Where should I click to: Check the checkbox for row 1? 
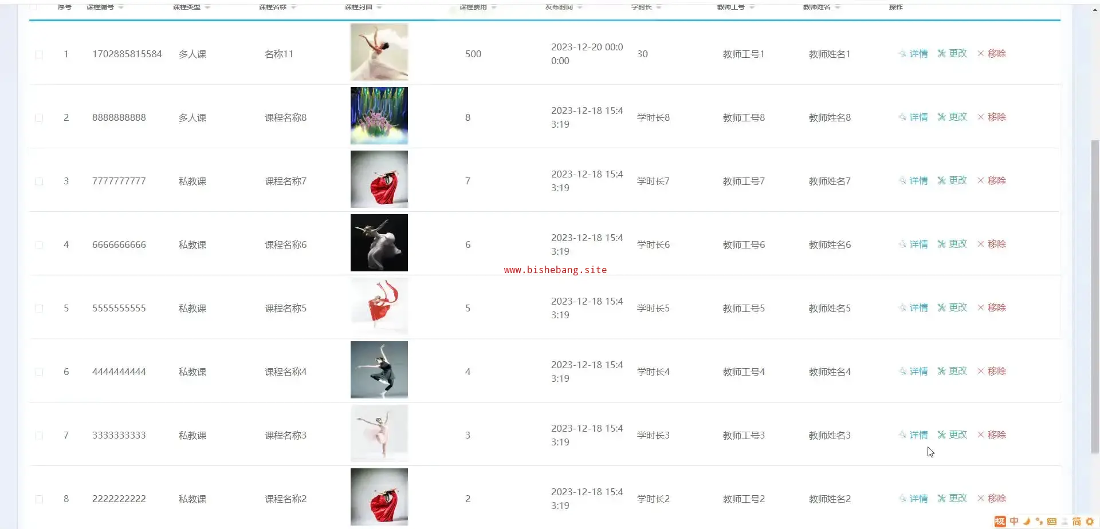[39, 54]
